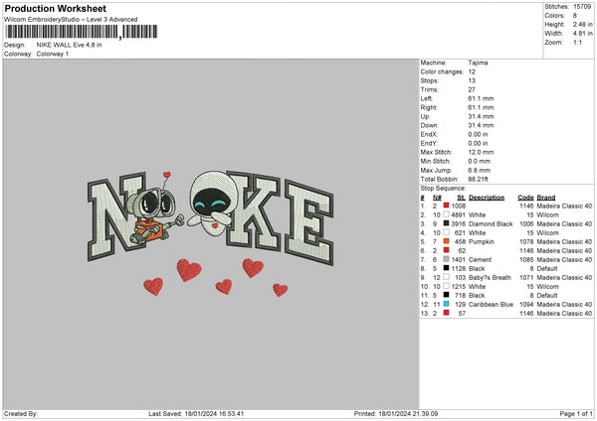Click stitches count '15709'
The width and height of the screenshot is (597, 421).
pos(582,7)
